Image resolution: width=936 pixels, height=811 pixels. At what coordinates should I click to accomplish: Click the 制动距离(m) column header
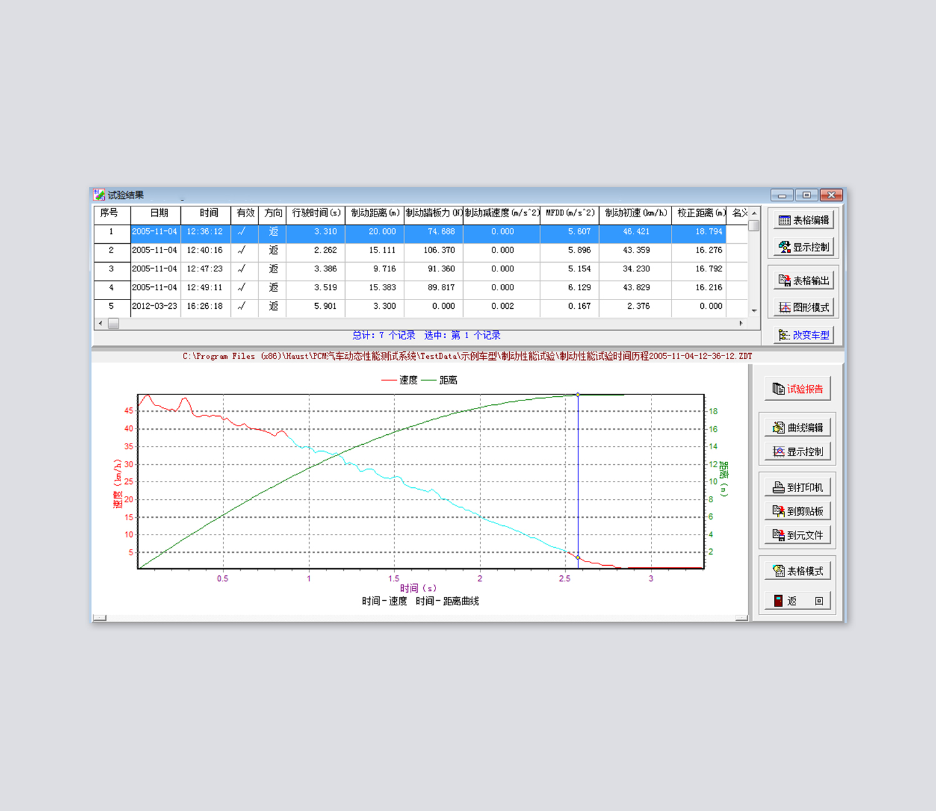374,213
